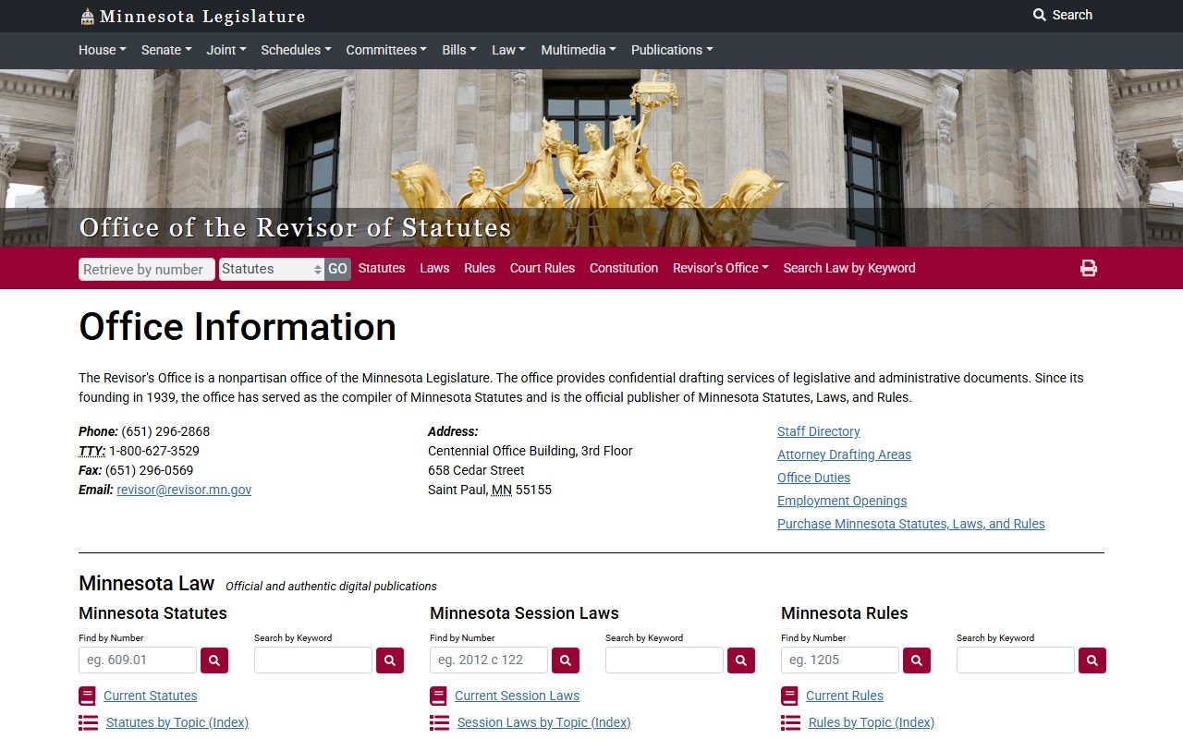The image size is (1183, 739).
Task: Open Rules in the red navbar
Action: point(480,268)
